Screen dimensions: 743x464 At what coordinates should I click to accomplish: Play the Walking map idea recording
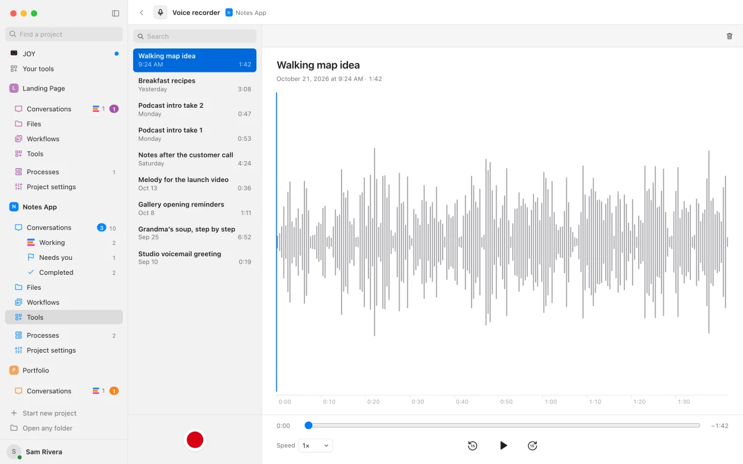pyautogui.click(x=503, y=445)
